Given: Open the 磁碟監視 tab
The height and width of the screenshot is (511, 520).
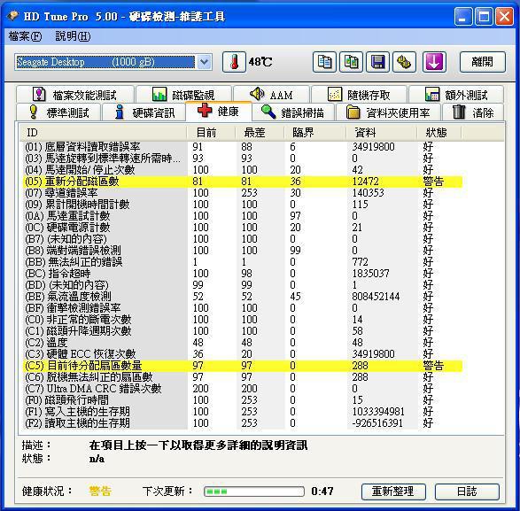Looking at the screenshot, I should point(183,95).
